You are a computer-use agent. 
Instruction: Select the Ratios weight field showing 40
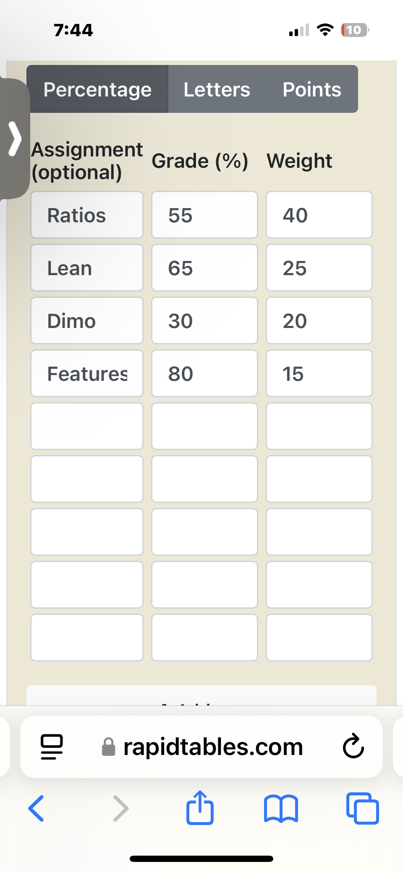click(319, 215)
